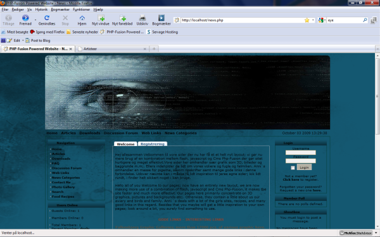
Task: Open the Bogmærker toolbar icon
Action: point(161,18)
